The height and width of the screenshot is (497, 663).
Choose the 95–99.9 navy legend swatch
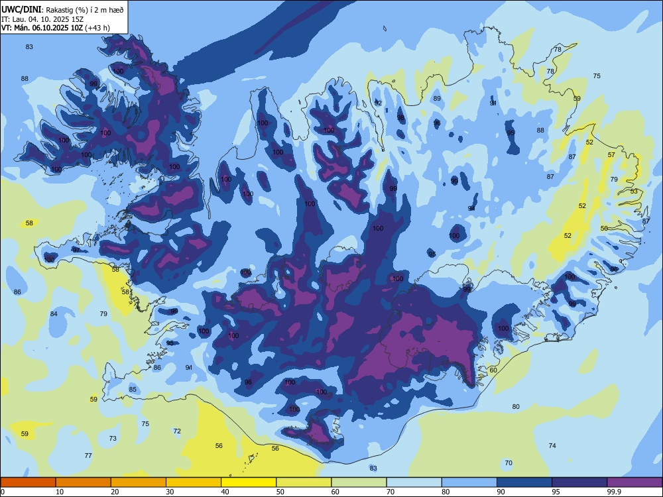click(x=579, y=482)
